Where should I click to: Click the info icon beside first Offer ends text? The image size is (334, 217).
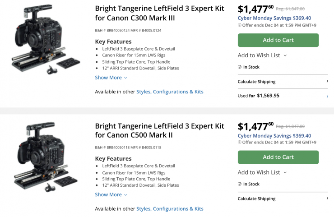(240, 25)
